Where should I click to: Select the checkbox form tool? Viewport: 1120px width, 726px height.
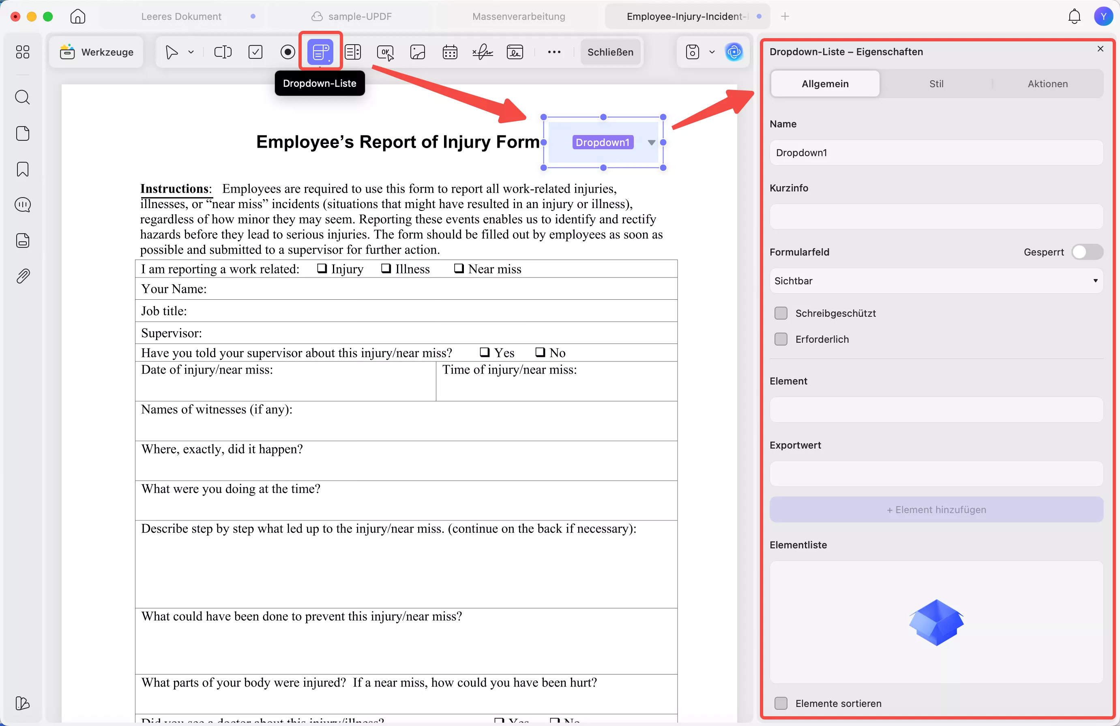pyautogui.click(x=255, y=52)
